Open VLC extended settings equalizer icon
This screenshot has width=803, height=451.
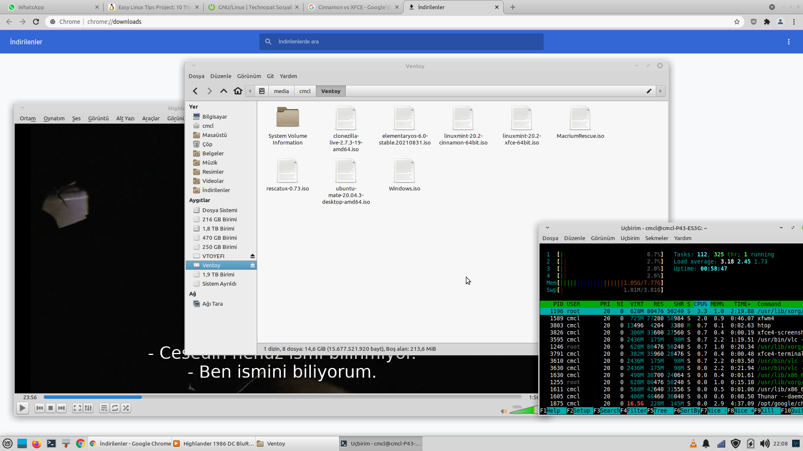pos(88,408)
